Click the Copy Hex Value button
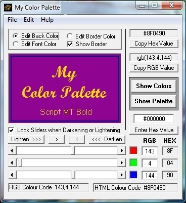The image size is (186, 203). (154, 44)
